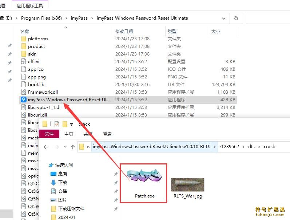Expand chevron after Program Files (x86)
The height and width of the screenshot is (220, 290).
click(x=66, y=18)
